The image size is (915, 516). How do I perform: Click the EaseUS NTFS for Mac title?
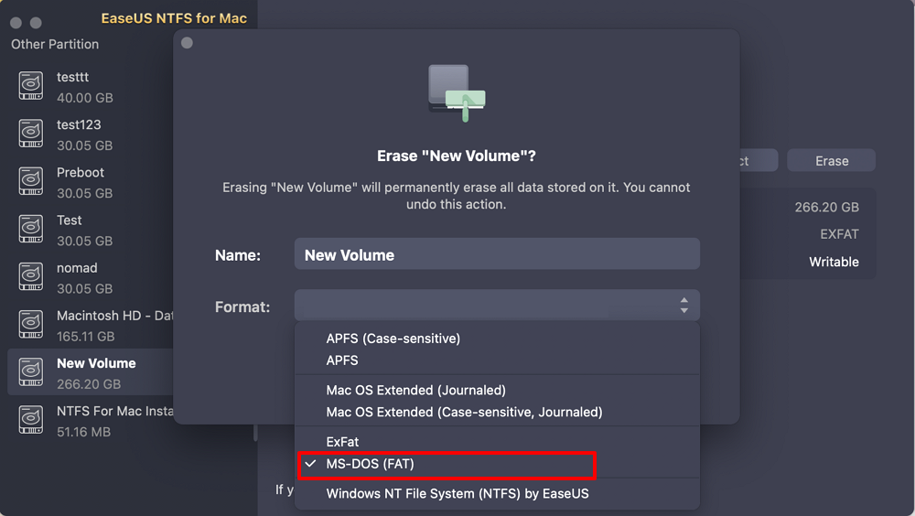pos(174,18)
